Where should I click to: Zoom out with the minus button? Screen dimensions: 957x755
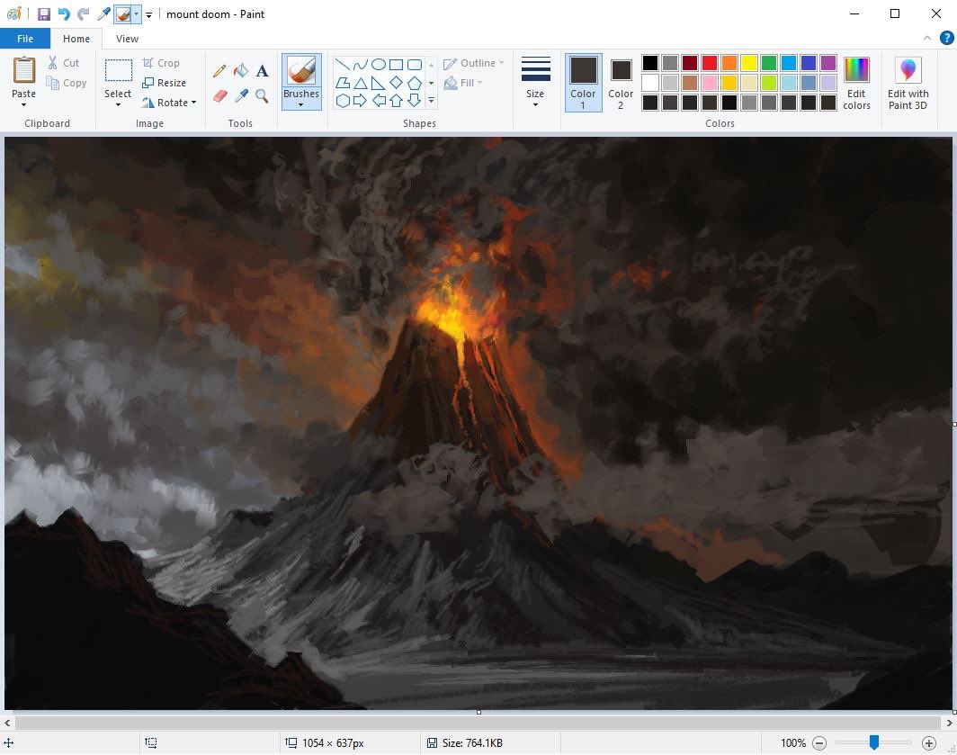click(x=819, y=742)
